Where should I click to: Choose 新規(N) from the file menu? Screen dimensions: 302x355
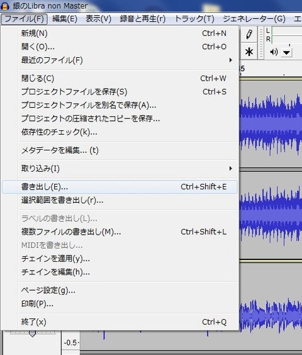click(x=120, y=33)
